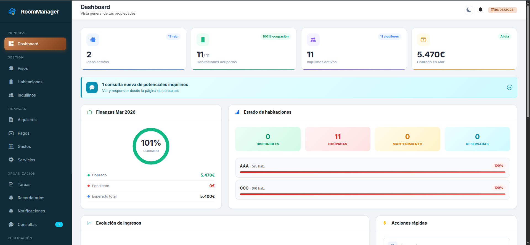Navigate to Pagos in sidebar
This screenshot has width=530, height=245.
(x=23, y=133)
